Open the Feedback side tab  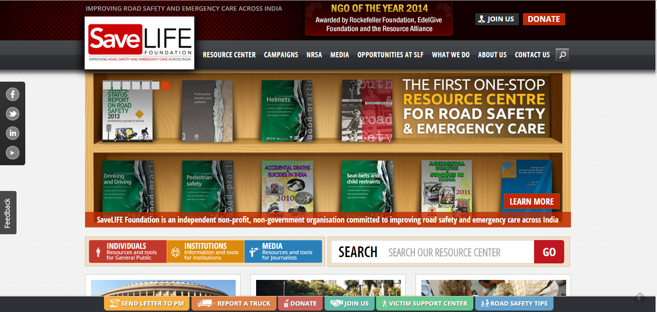click(8, 213)
